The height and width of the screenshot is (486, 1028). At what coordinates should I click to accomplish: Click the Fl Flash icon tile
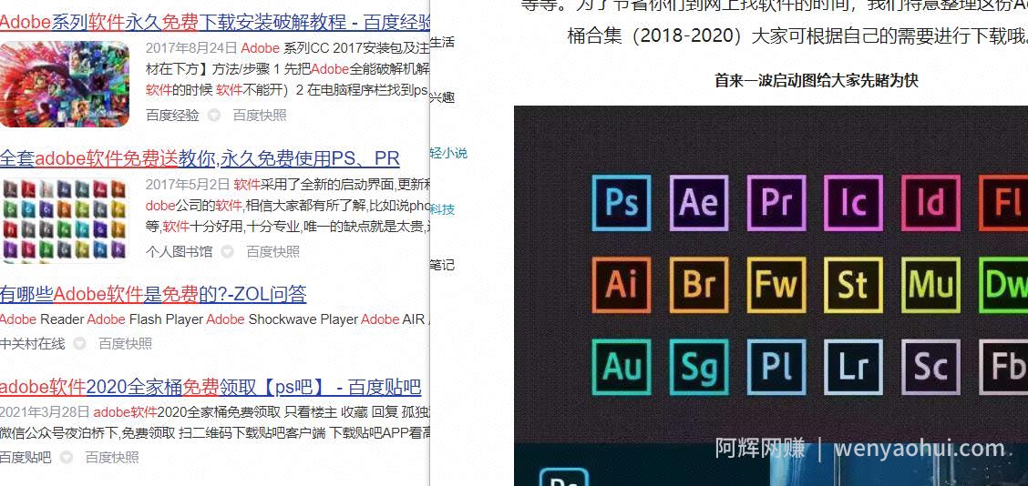click(x=1003, y=202)
